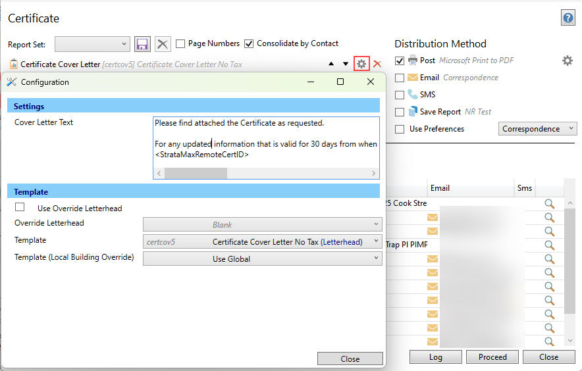582x371 pixels.
Task: Click the Sms column header
Action: point(525,188)
